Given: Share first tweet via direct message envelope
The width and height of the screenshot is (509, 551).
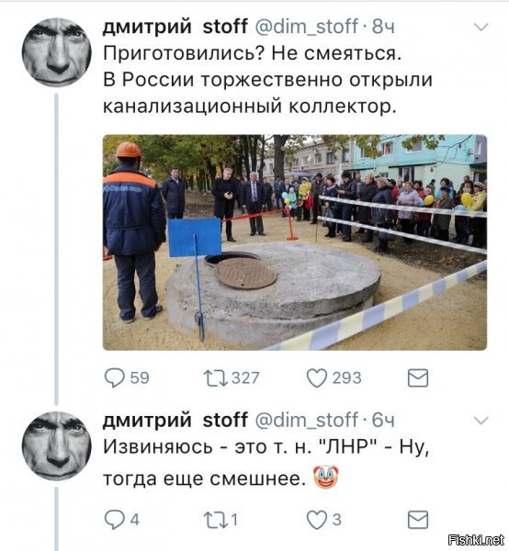Looking at the screenshot, I should click(x=418, y=378).
